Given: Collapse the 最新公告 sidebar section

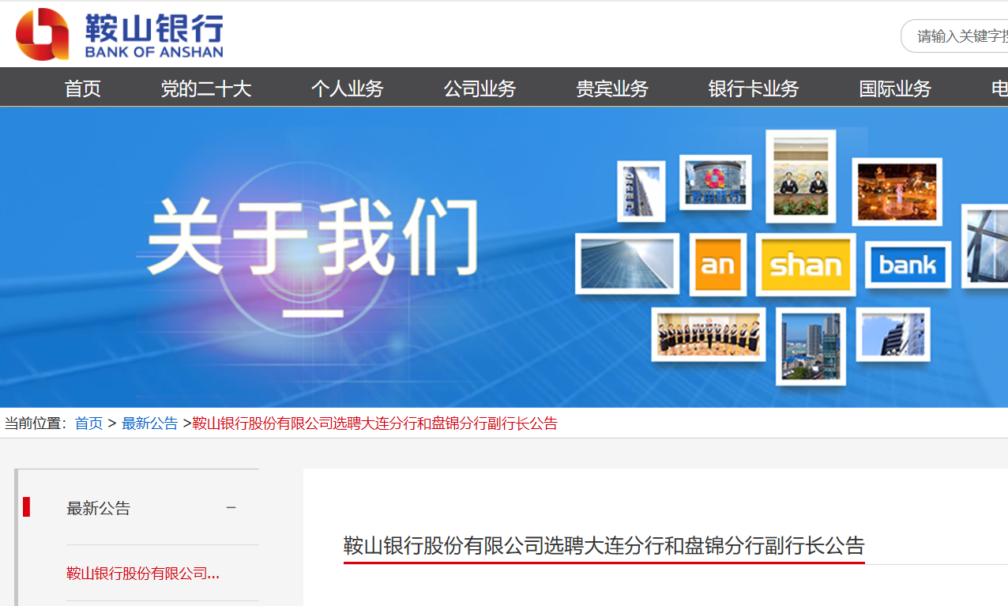Looking at the screenshot, I should point(231,508).
